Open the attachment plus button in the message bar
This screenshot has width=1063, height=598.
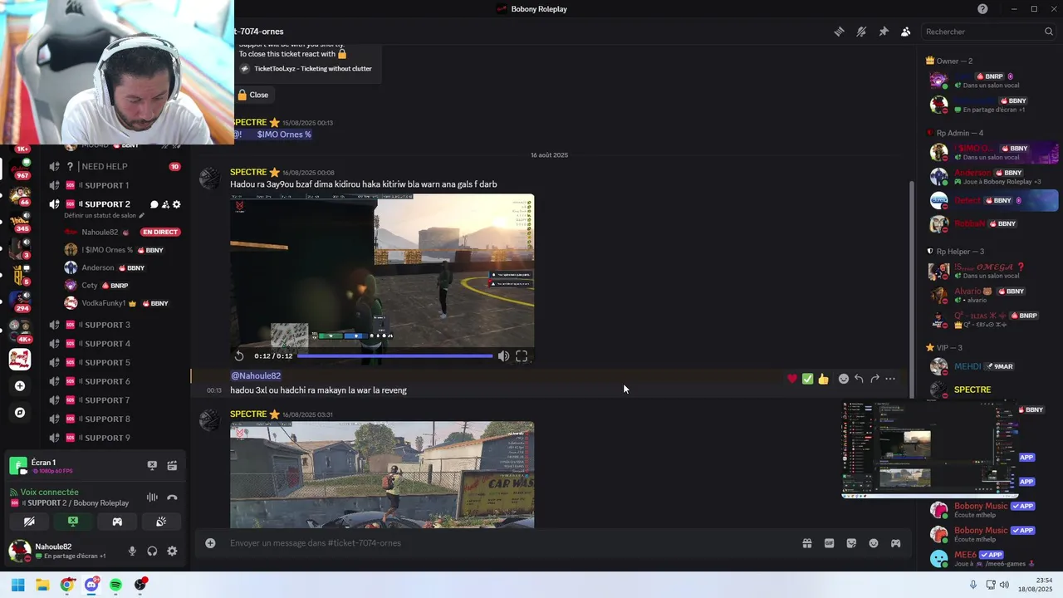pyautogui.click(x=210, y=543)
